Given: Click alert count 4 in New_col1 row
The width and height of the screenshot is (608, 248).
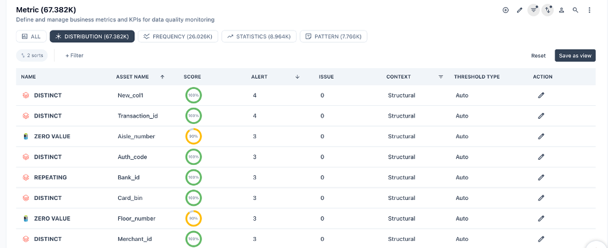Looking at the screenshot, I should [255, 95].
